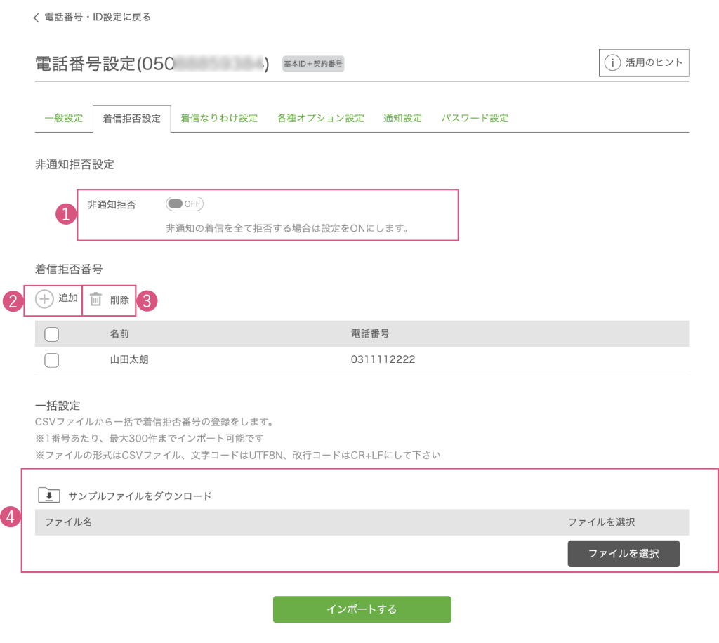The image size is (719, 643).
Task: Open the パスワード設定 tab
Action: (x=475, y=118)
